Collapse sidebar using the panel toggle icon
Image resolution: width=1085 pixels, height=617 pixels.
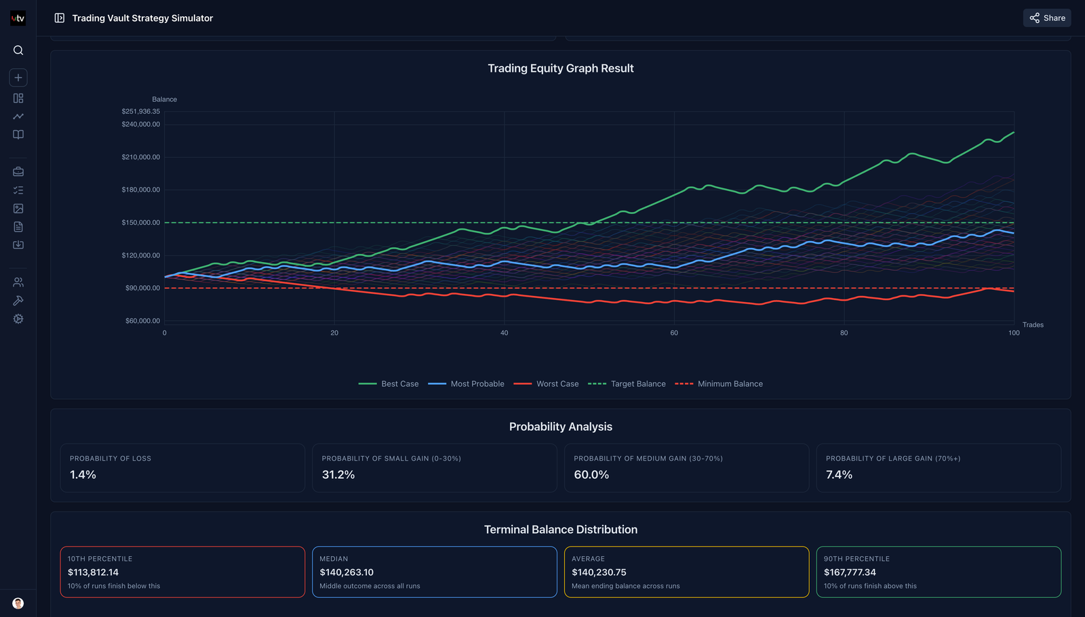60,18
